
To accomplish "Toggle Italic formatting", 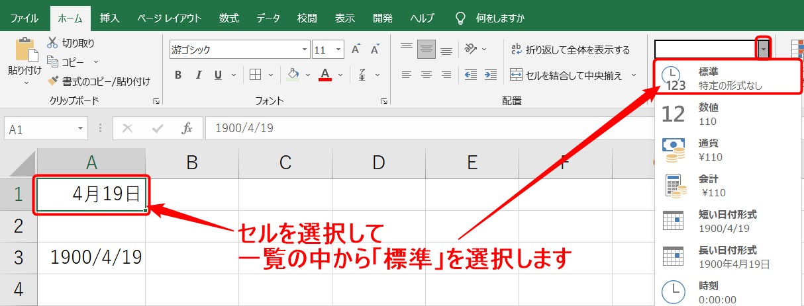I will pos(197,75).
